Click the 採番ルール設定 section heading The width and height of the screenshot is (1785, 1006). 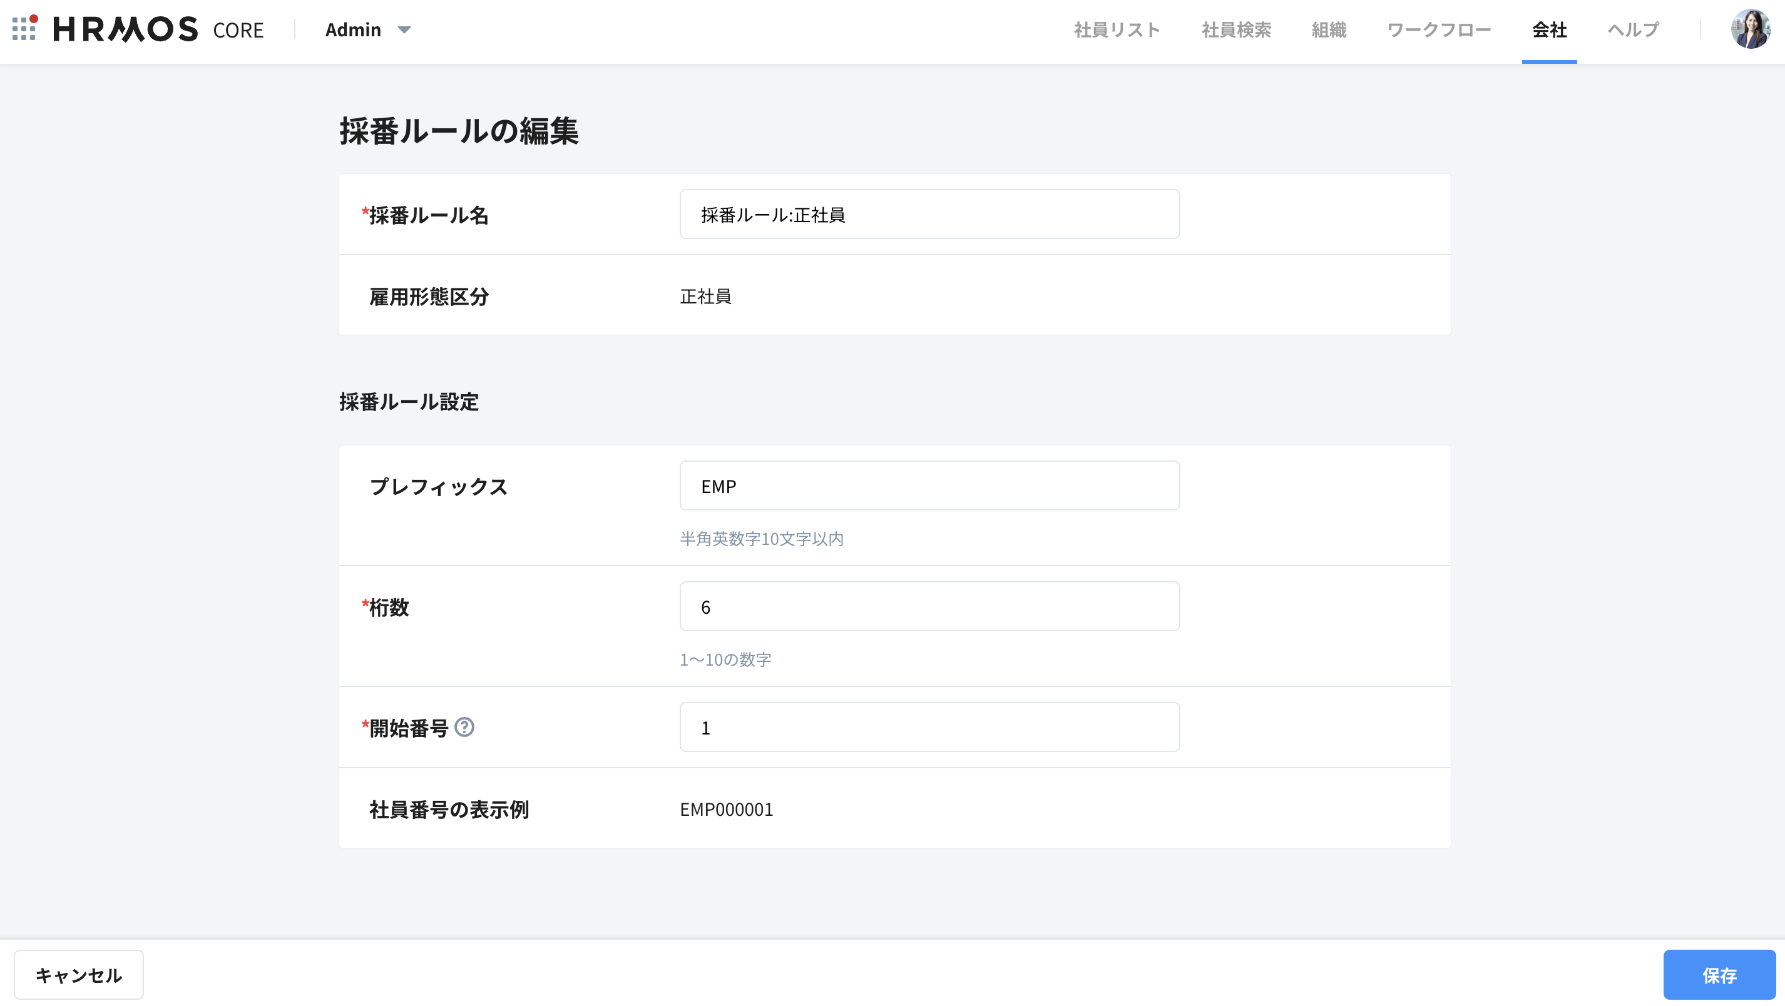(409, 402)
